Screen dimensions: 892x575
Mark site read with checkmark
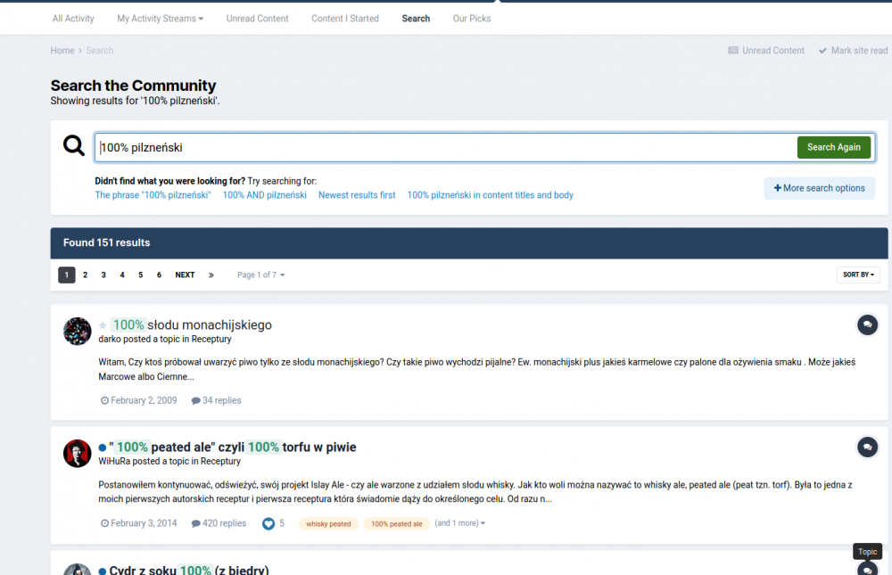(x=853, y=51)
